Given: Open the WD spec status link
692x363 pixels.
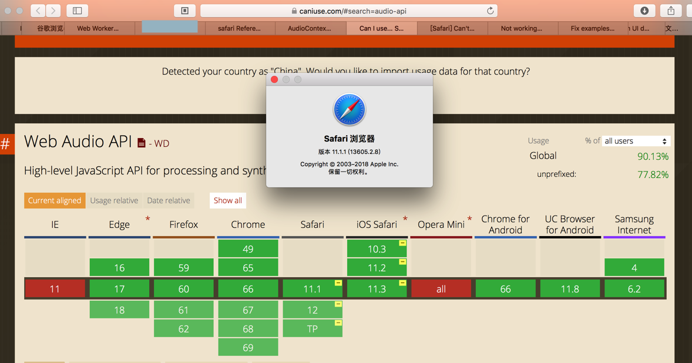Looking at the screenshot, I should 162,143.
